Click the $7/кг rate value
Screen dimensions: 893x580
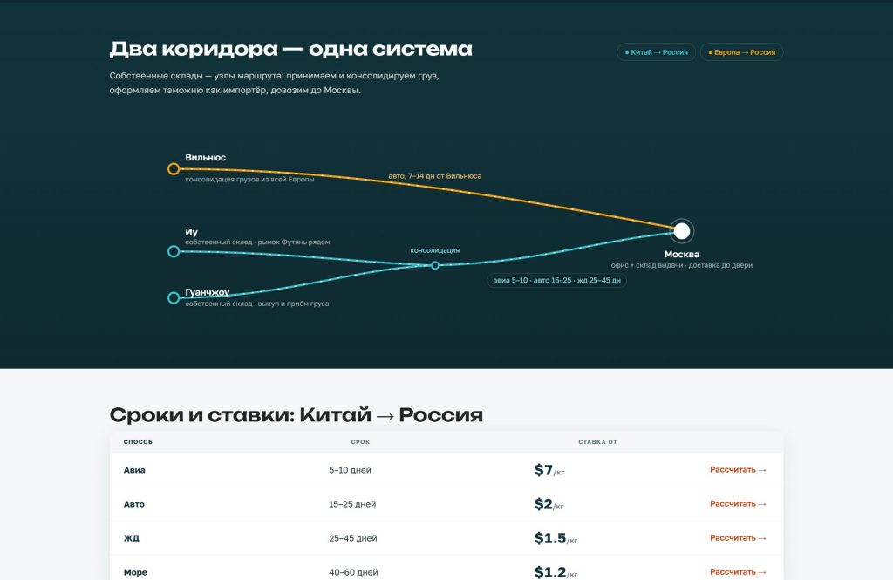coord(549,470)
